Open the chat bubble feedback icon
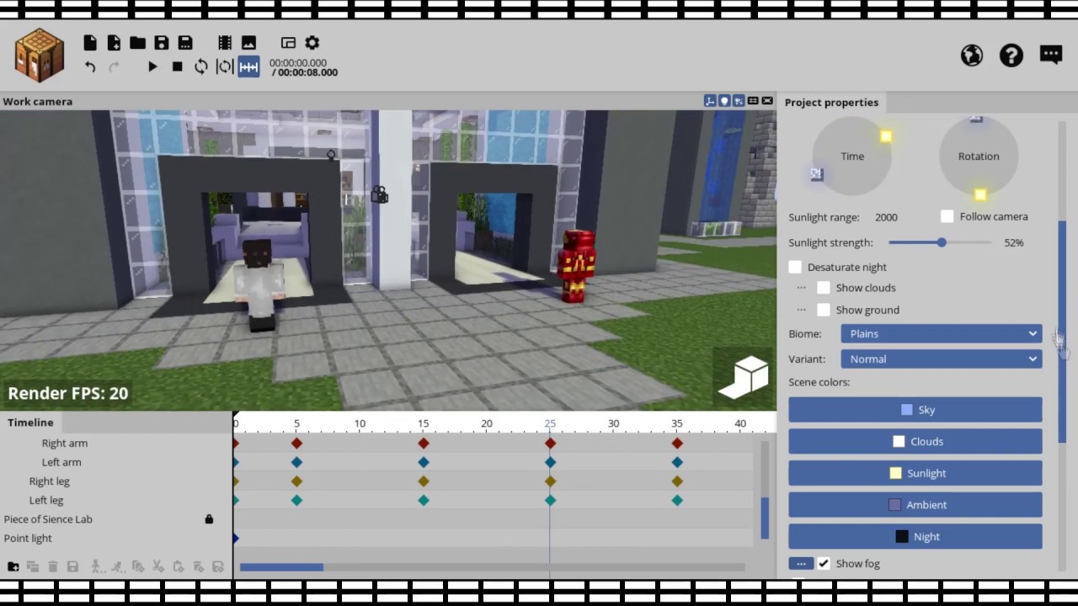 coord(1051,56)
